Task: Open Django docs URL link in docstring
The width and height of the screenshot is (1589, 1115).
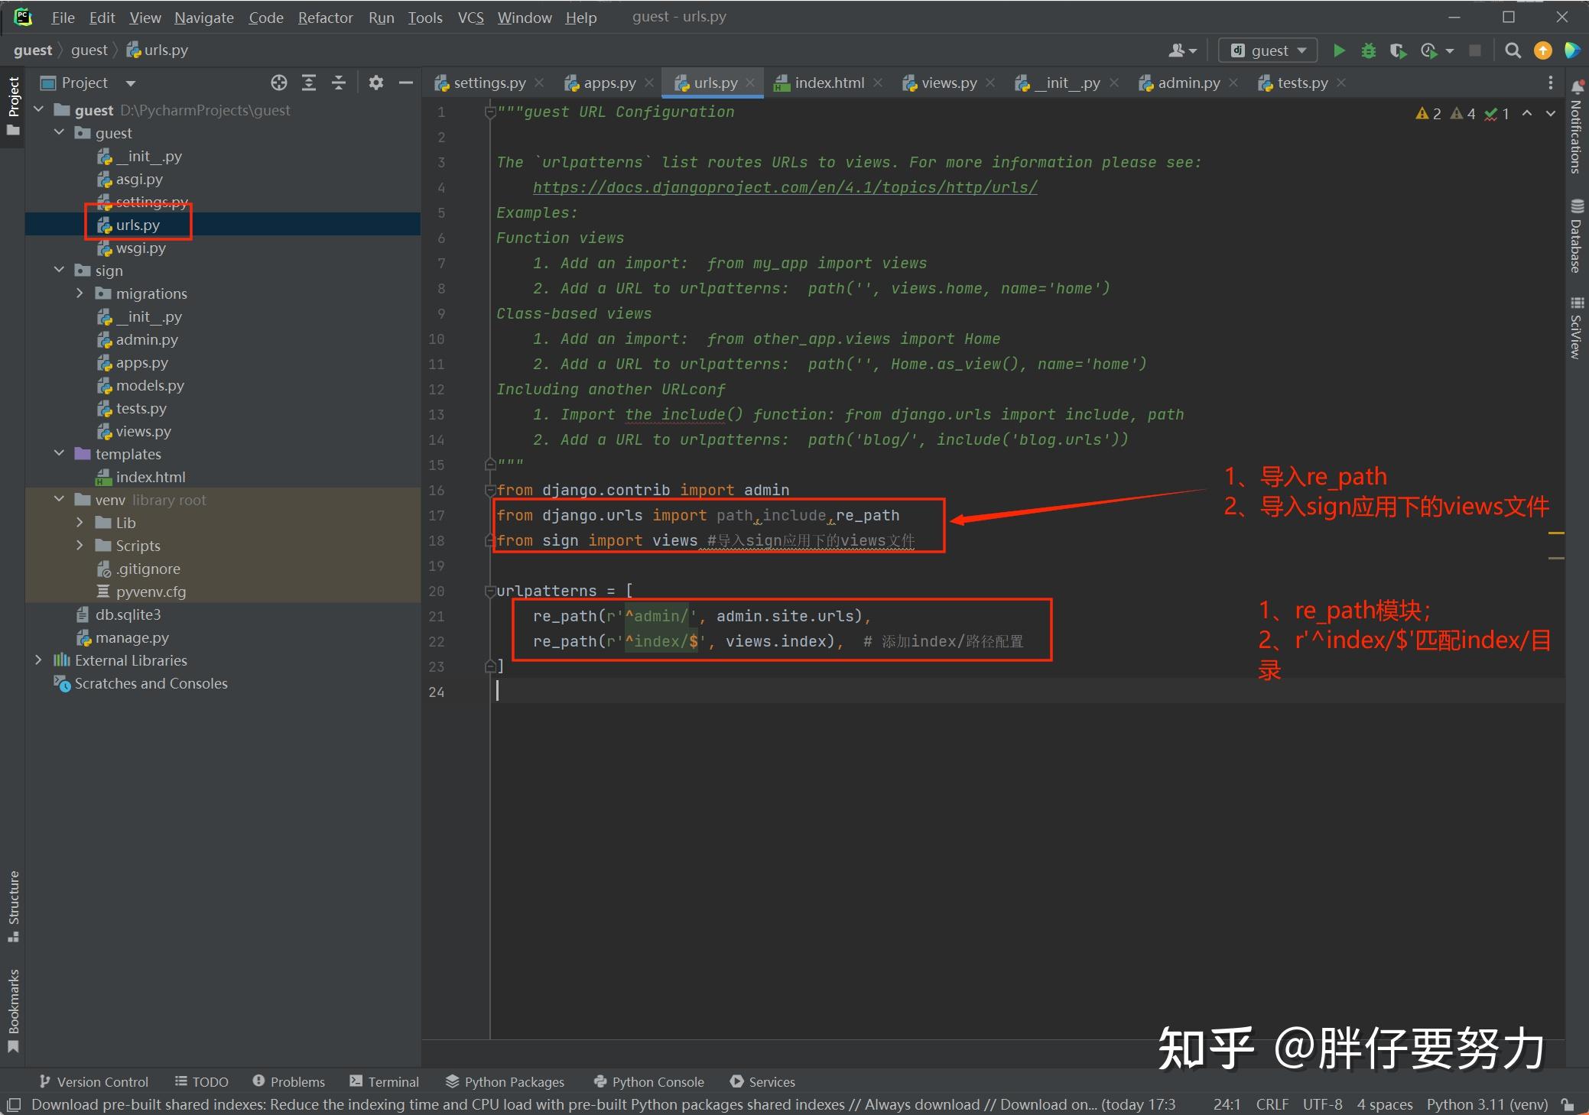Action: 785,187
